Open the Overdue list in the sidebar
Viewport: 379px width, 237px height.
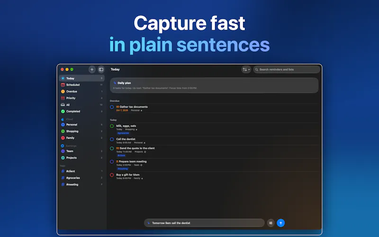81,91
